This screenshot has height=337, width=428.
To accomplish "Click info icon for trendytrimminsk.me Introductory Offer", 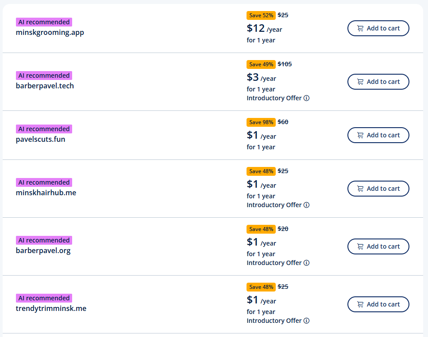I will 306,321.
